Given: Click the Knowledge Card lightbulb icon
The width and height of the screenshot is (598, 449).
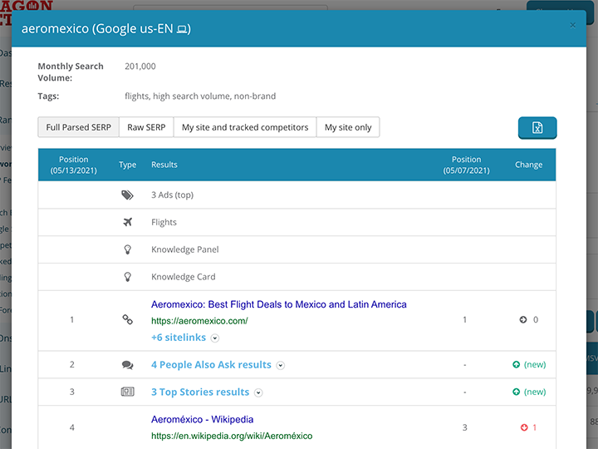Looking at the screenshot, I should [x=127, y=277].
